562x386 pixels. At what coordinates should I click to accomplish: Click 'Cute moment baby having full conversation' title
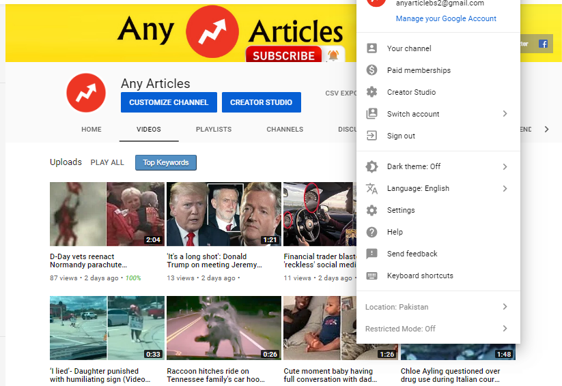[330, 375]
